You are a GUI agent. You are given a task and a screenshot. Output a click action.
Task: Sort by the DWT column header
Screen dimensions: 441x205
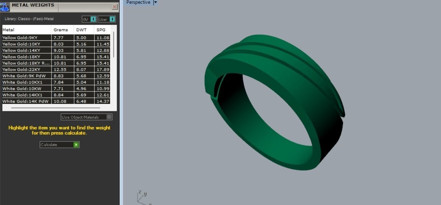84,30
